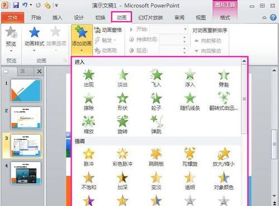
Task: Switch to outline tab in slide pane
Action: pos(22,71)
